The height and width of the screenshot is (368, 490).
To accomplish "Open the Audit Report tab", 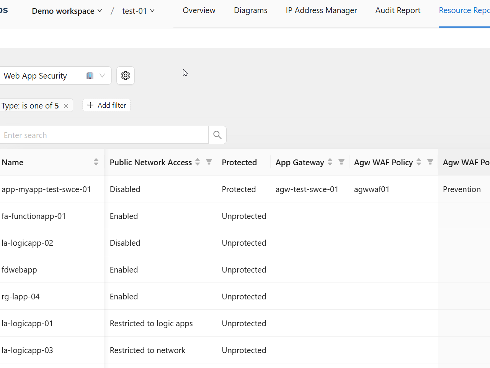I will click(x=398, y=10).
